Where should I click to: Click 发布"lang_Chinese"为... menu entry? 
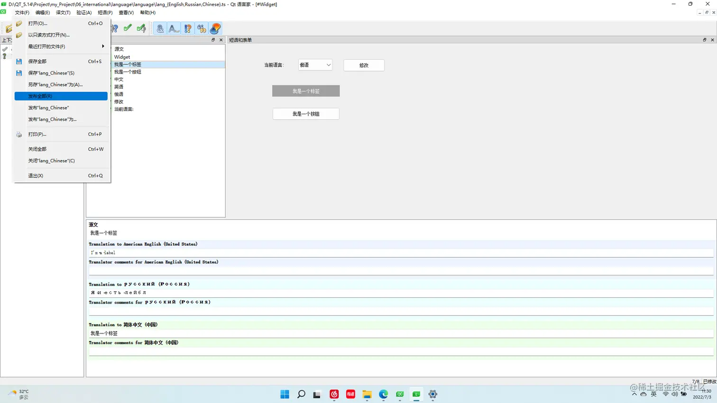[61, 119]
